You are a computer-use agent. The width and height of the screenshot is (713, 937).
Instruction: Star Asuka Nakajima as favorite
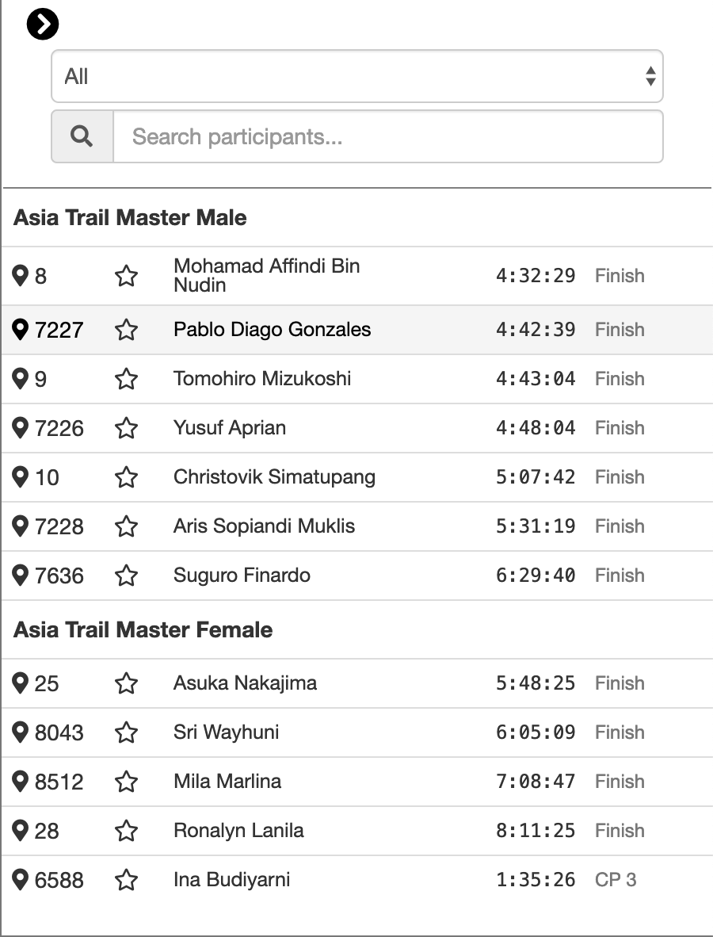[126, 683]
